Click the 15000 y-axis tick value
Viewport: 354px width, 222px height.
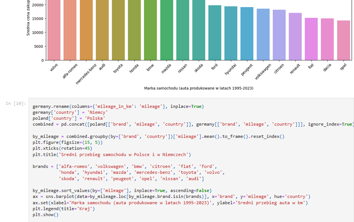[37, 19]
